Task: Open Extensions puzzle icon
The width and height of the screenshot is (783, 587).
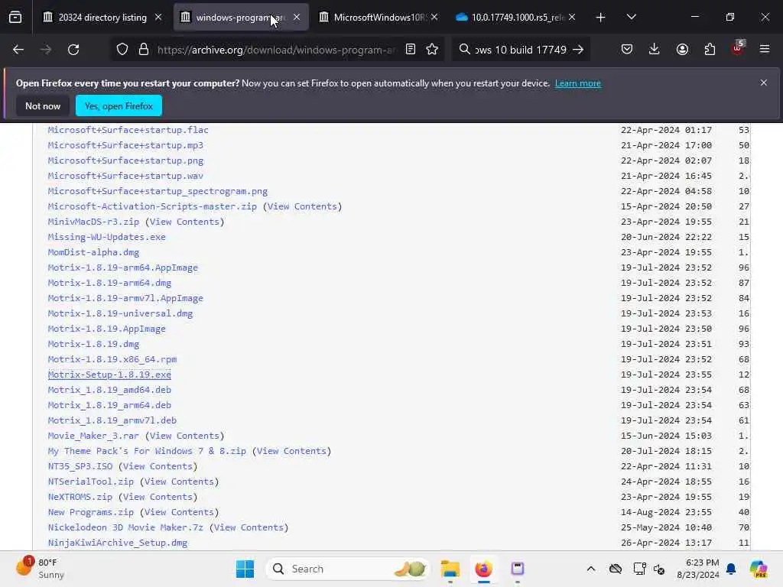Action: click(710, 50)
